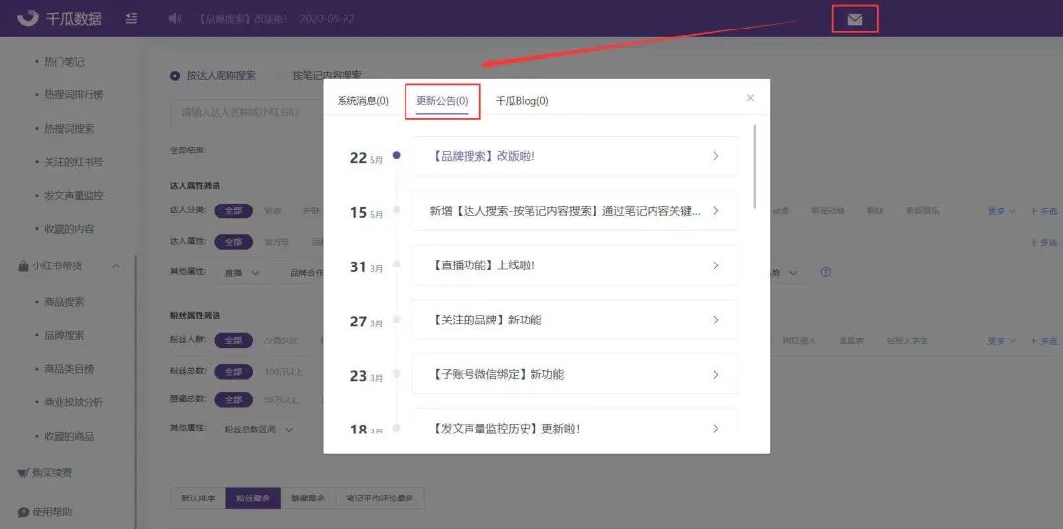Screen dimensions: 1063x529
Task: Open 收藏的商品 in sidebar
Action: [x=69, y=436]
